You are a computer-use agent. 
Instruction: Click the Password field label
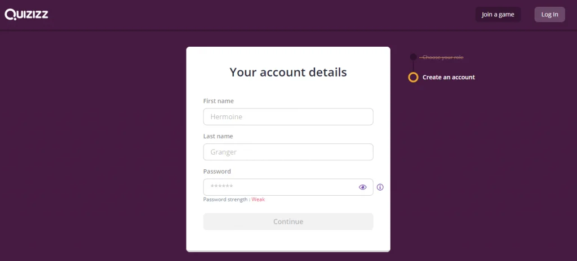tap(217, 172)
